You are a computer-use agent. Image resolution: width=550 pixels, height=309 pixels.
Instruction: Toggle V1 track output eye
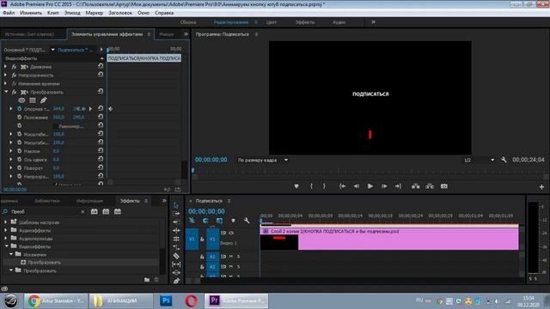(231, 233)
